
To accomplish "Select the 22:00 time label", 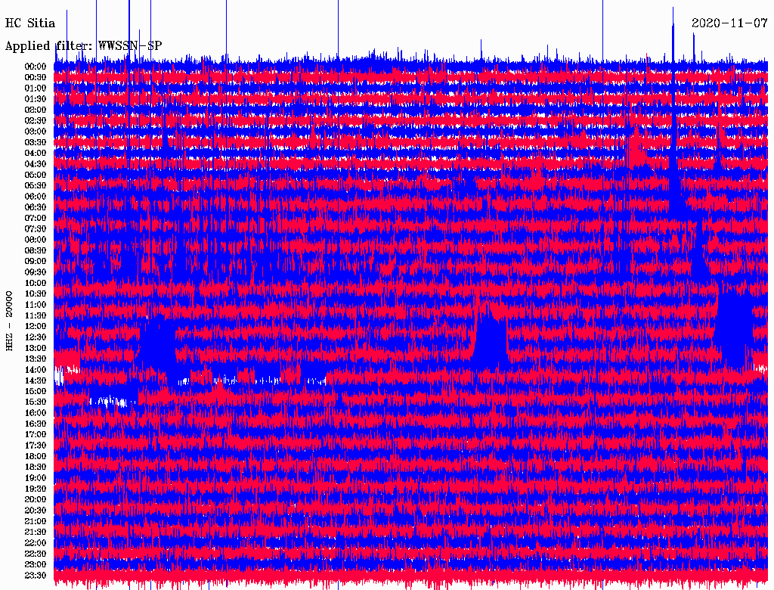I will (x=36, y=543).
